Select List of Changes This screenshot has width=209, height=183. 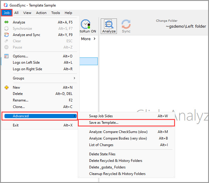[126, 145]
